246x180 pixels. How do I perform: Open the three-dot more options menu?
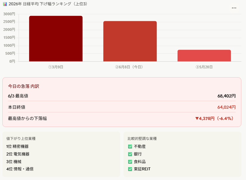tap(234, 8)
